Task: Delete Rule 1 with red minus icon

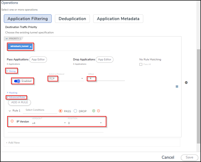Action: [x=99, y=111]
